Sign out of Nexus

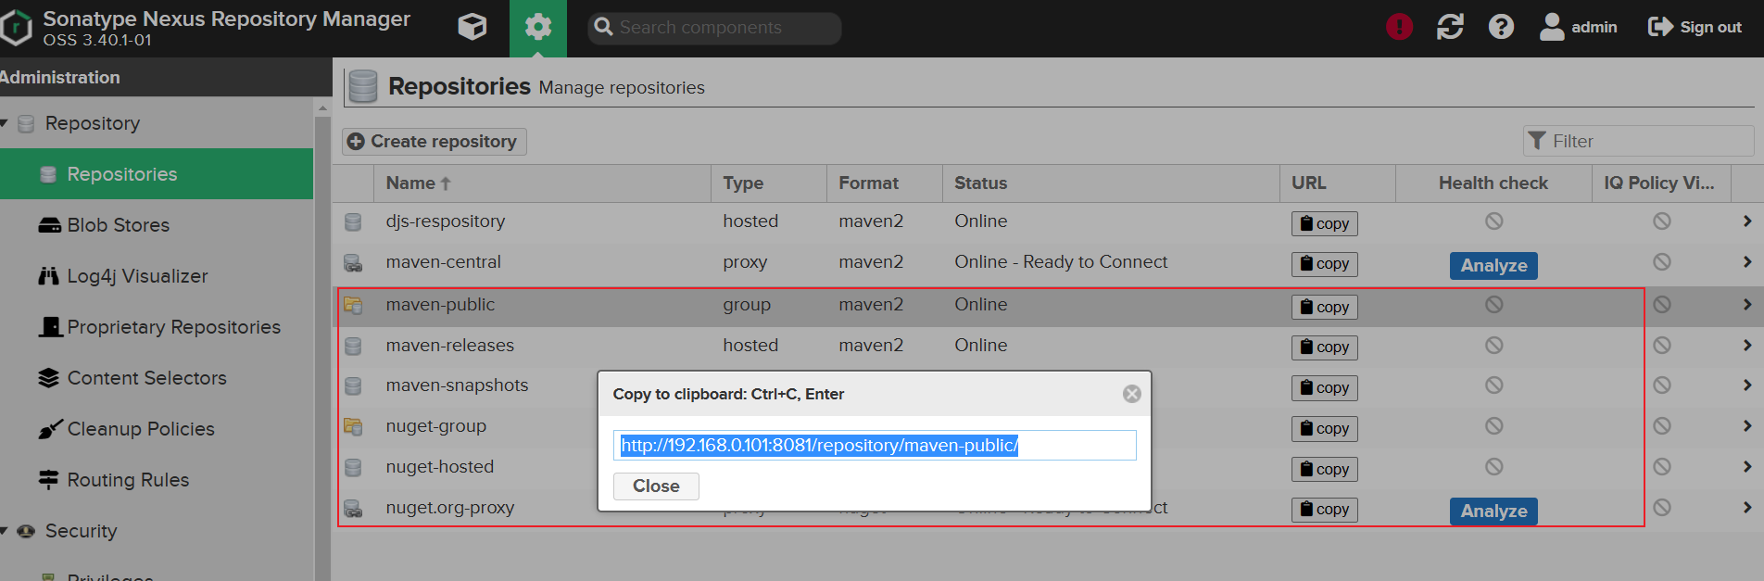pyautogui.click(x=1695, y=27)
